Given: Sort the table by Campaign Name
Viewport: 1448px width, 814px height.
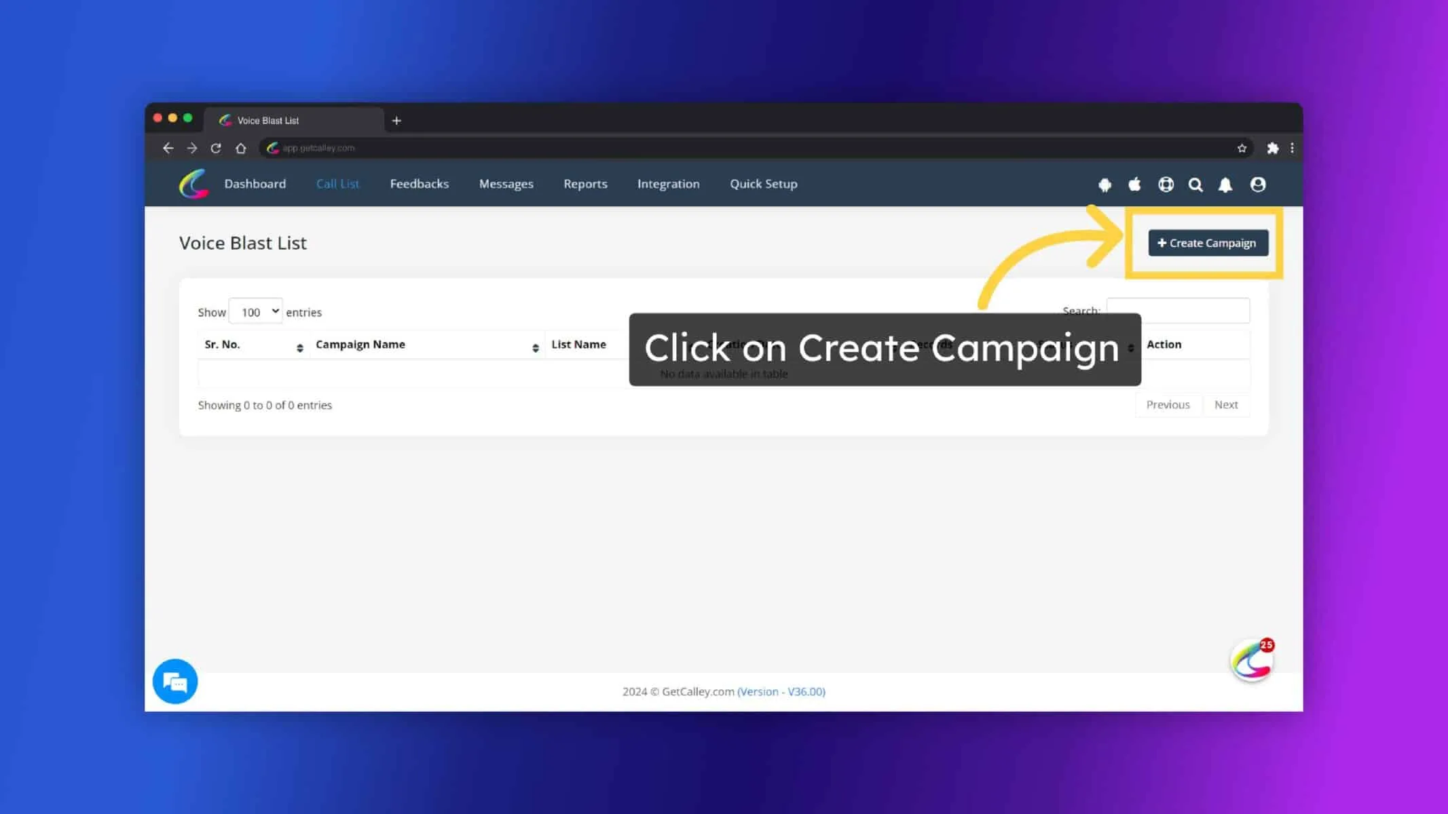Looking at the screenshot, I should pos(428,345).
